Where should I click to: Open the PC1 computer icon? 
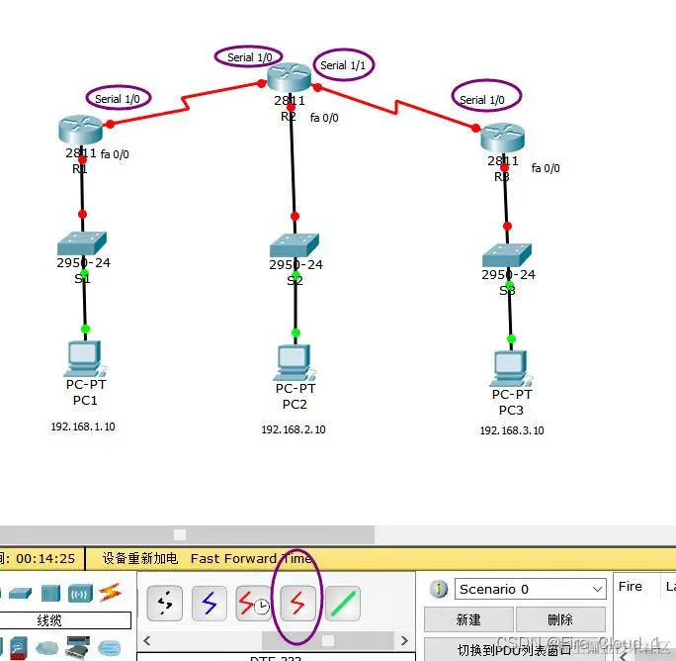pos(85,358)
